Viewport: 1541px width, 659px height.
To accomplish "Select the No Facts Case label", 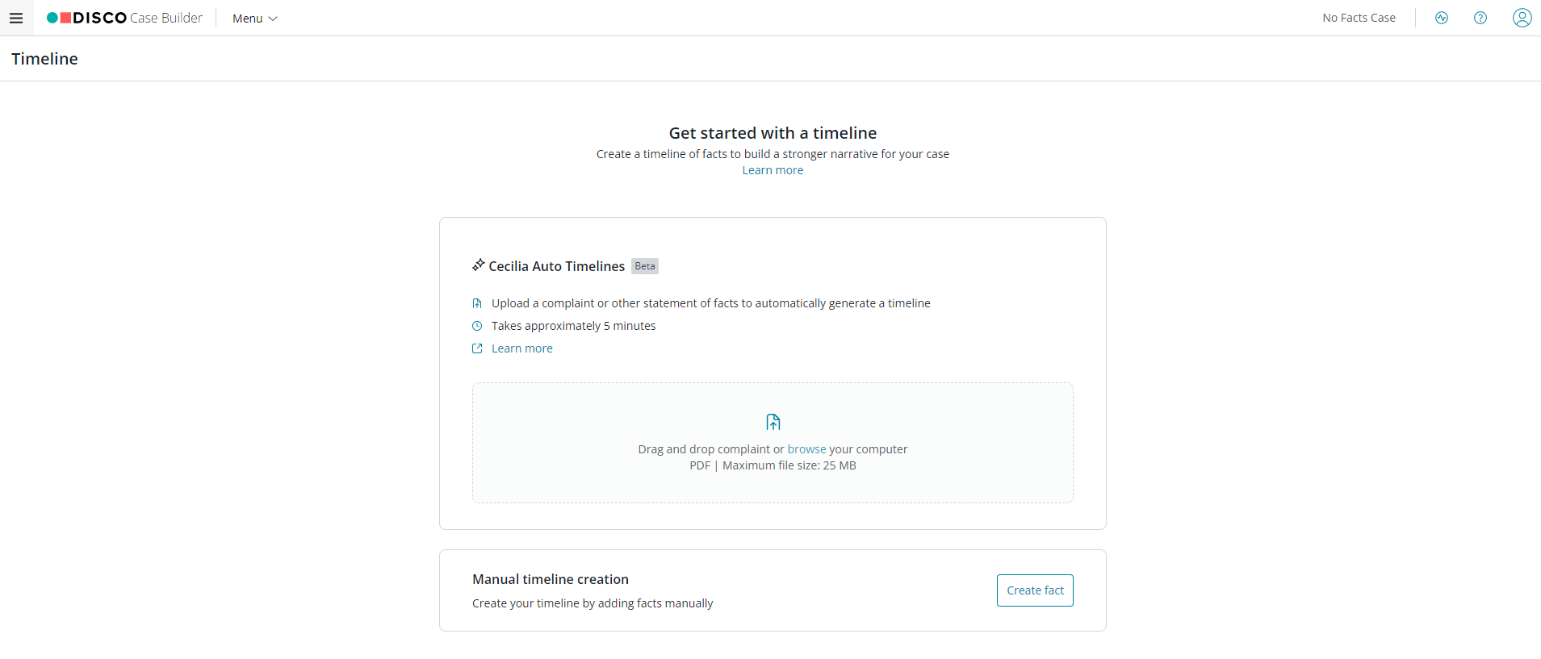I will coord(1359,18).
